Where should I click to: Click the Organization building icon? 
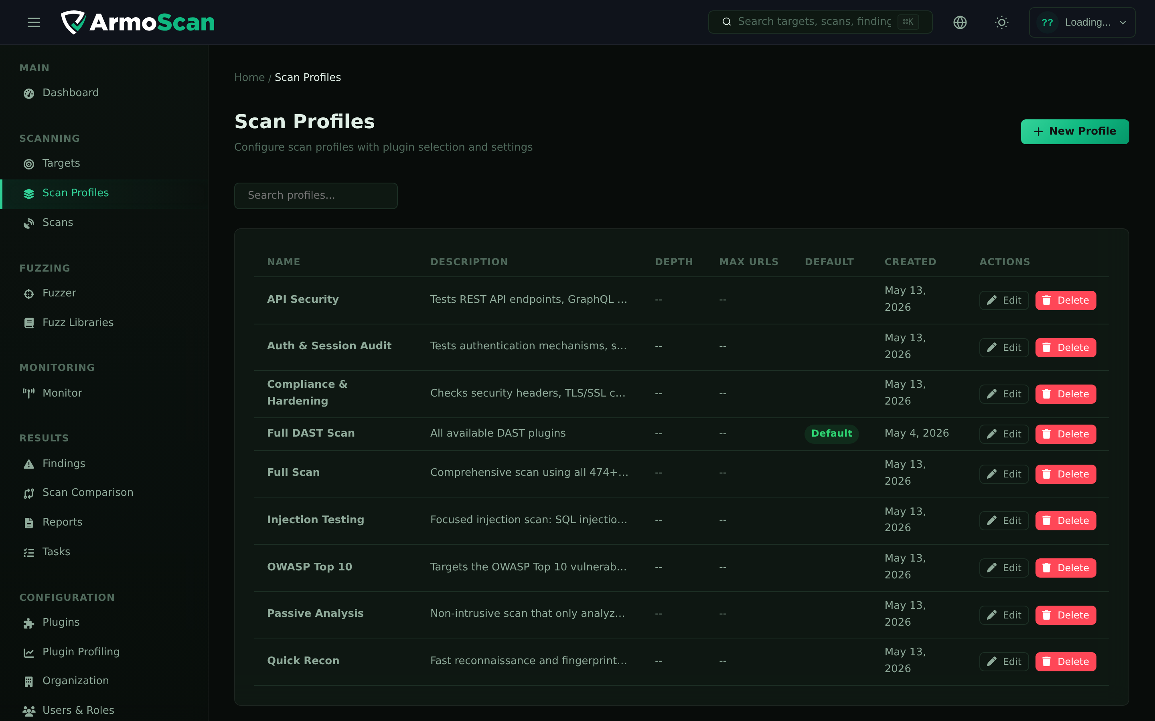click(29, 681)
